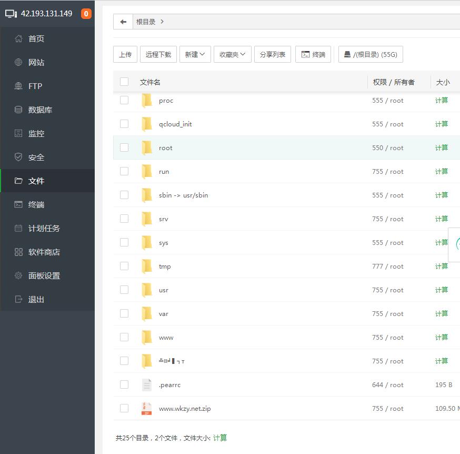Open the root folder icon
Screen dimensions: 460x454
click(x=146, y=148)
